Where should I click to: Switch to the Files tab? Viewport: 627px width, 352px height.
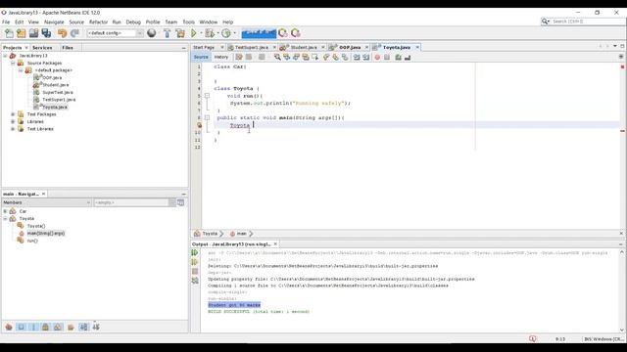click(x=68, y=48)
